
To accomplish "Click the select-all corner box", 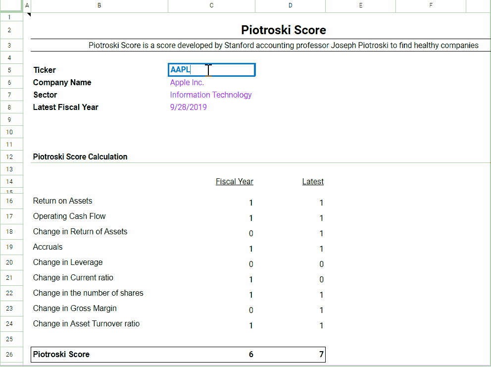I will point(11,5).
